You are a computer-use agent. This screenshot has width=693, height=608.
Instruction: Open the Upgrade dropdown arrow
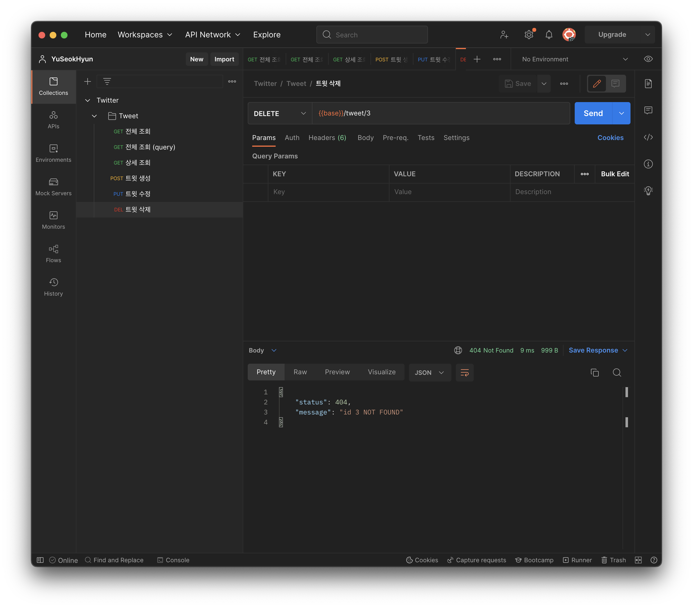point(647,35)
